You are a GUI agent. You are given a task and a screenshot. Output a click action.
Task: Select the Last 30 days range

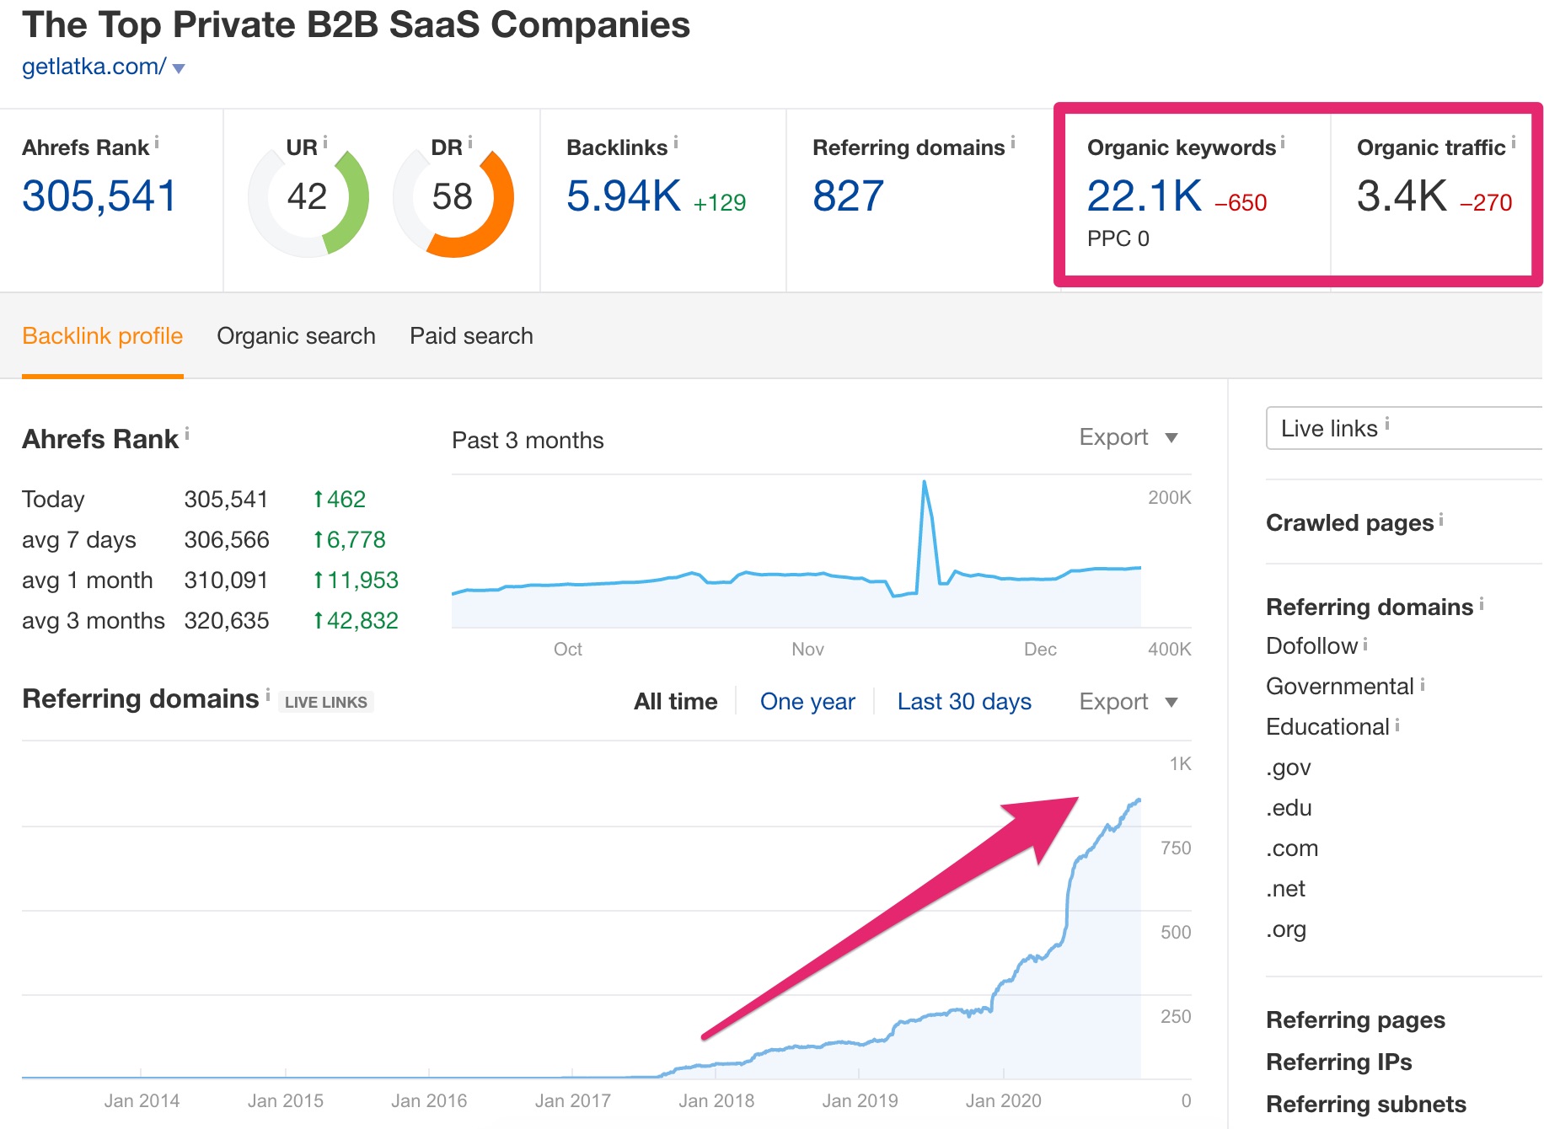[x=964, y=702]
